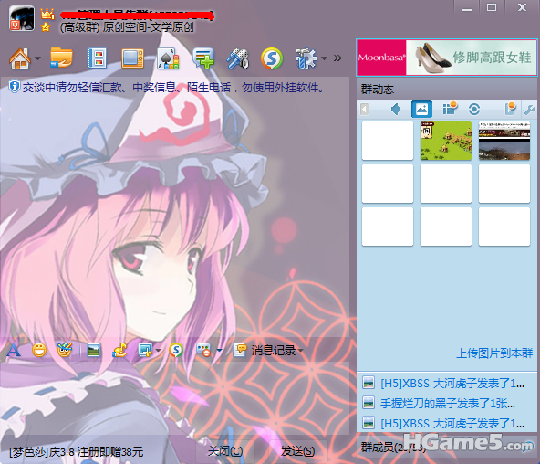This screenshot has width=540, height=464.
Task: Show more toolbar items chevron
Action: click(x=337, y=58)
